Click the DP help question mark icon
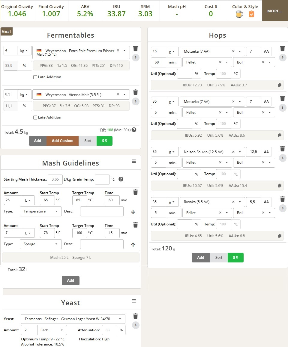The image size is (288, 347). tap(134, 130)
